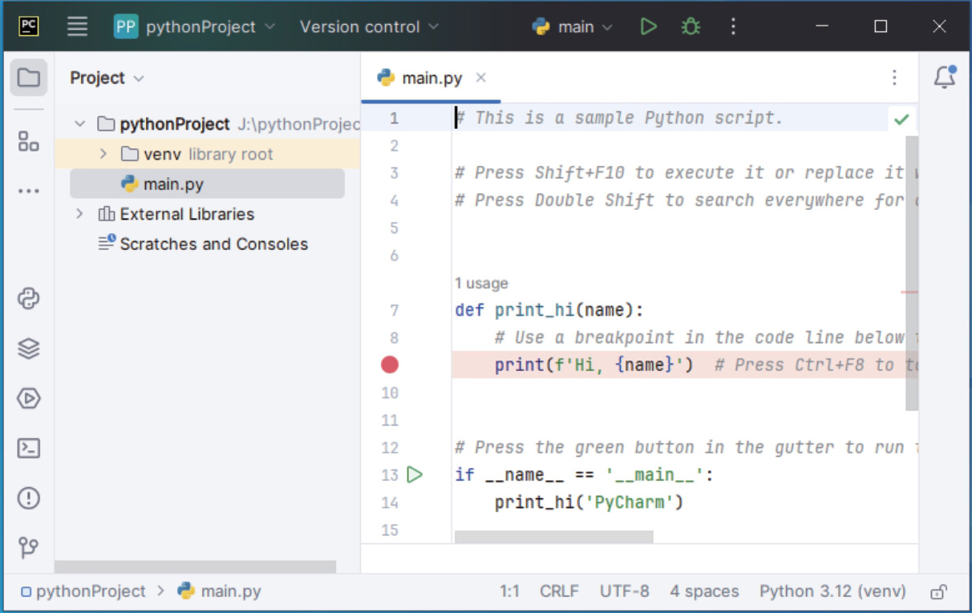Click the editor's horizontal scrollbar
Image resolution: width=972 pixels, height=613 pixels.
553,536
